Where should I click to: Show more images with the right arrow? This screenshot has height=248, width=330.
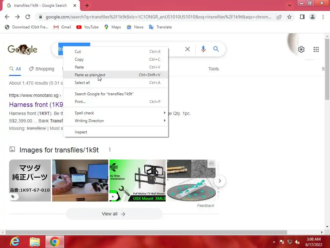219,181
